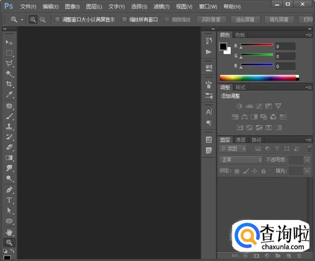
Task: Select the Eraser tool
Action: [x=9, y=148]
